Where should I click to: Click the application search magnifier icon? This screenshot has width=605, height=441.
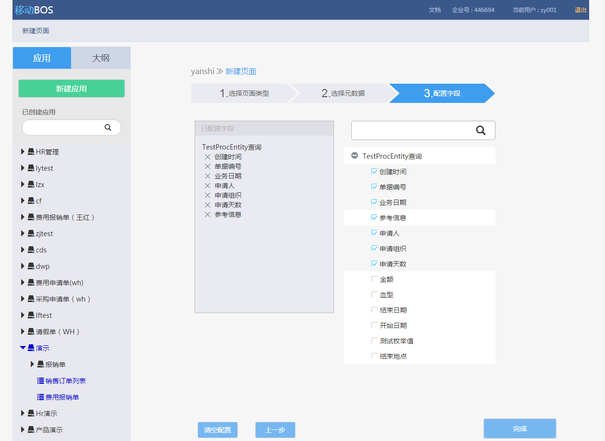(x=108, y=127)
